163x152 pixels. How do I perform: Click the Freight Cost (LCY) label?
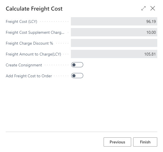tap(22, 21)
